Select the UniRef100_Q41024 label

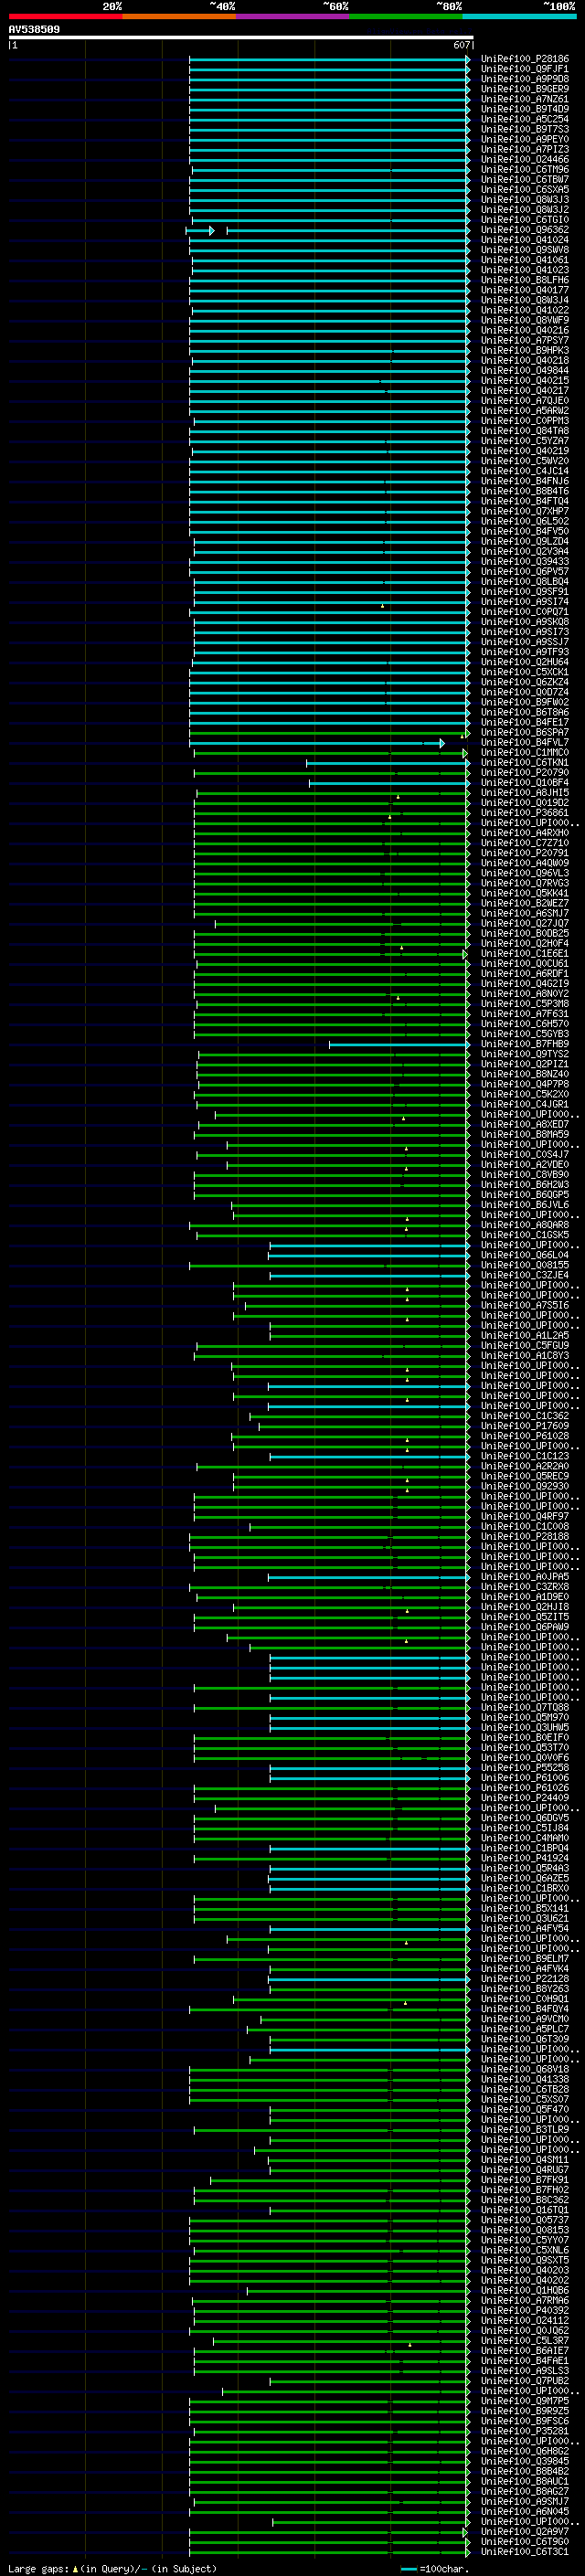tap(525, 240)
